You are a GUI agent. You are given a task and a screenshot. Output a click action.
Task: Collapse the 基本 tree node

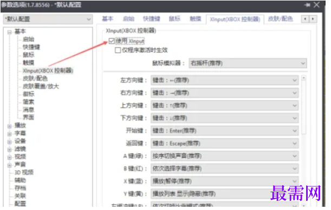[10, 32]
